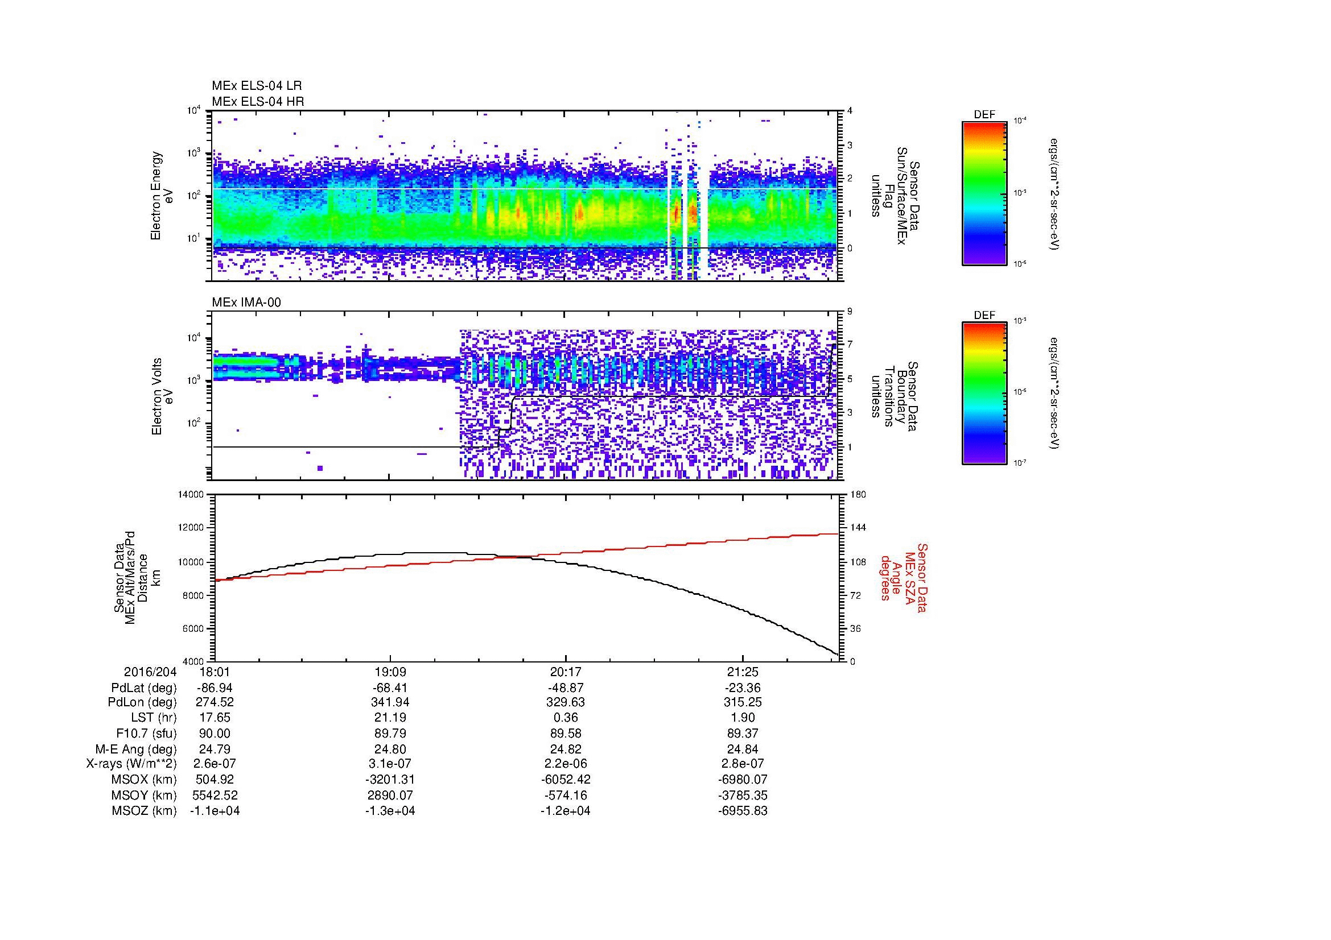The height and width of the screenshot is (940, 1331).
Task: Click the altitude axis tick '4000'
Action: 194,661
